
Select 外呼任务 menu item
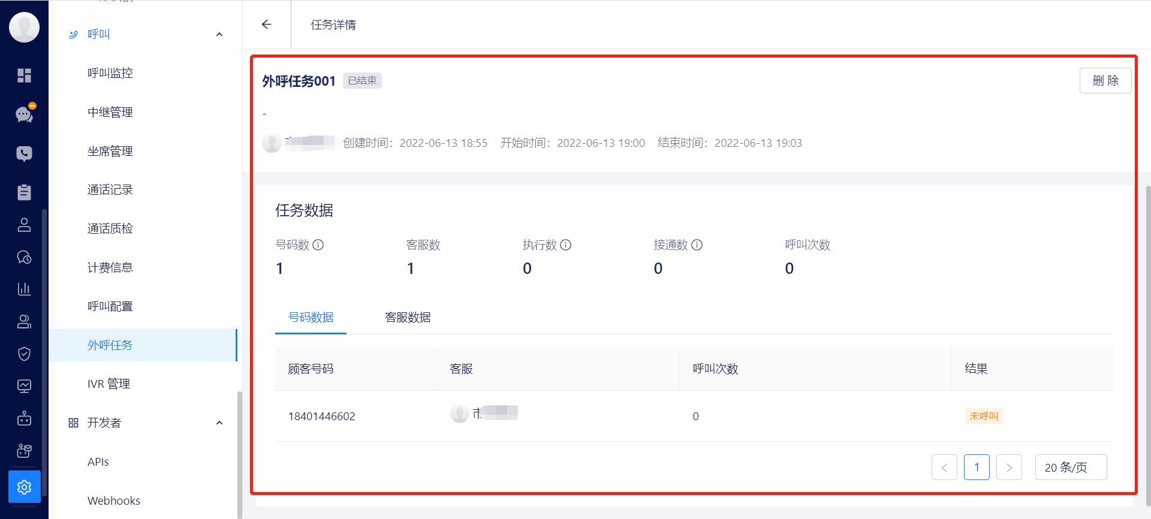point(143,345)
